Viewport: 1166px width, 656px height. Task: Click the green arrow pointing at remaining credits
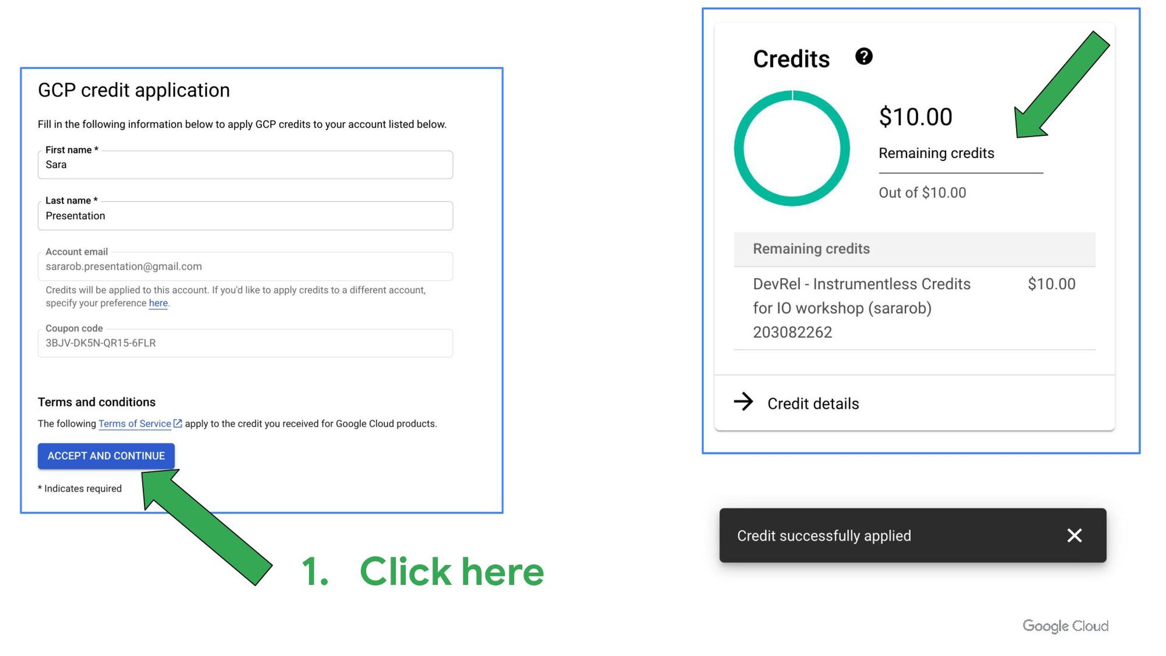tap(1063, 84)
